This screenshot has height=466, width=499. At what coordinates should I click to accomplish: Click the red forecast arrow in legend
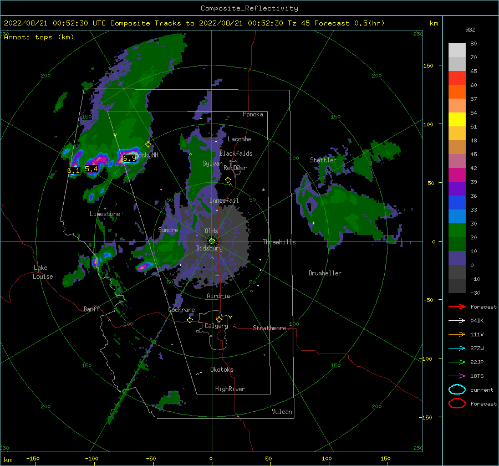pyautogui.click(x=457, y=306)
